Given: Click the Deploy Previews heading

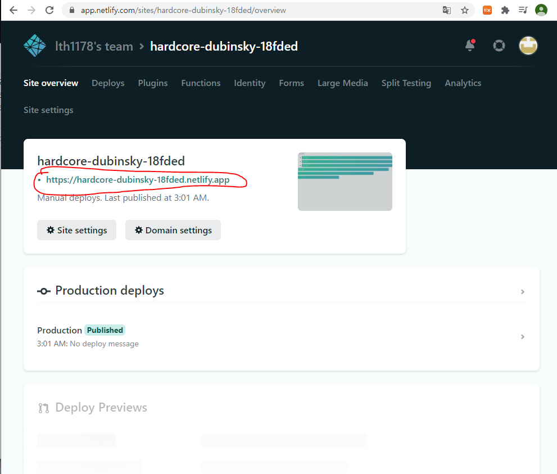Looking at the screenshot, I should (x=101, y=408).
